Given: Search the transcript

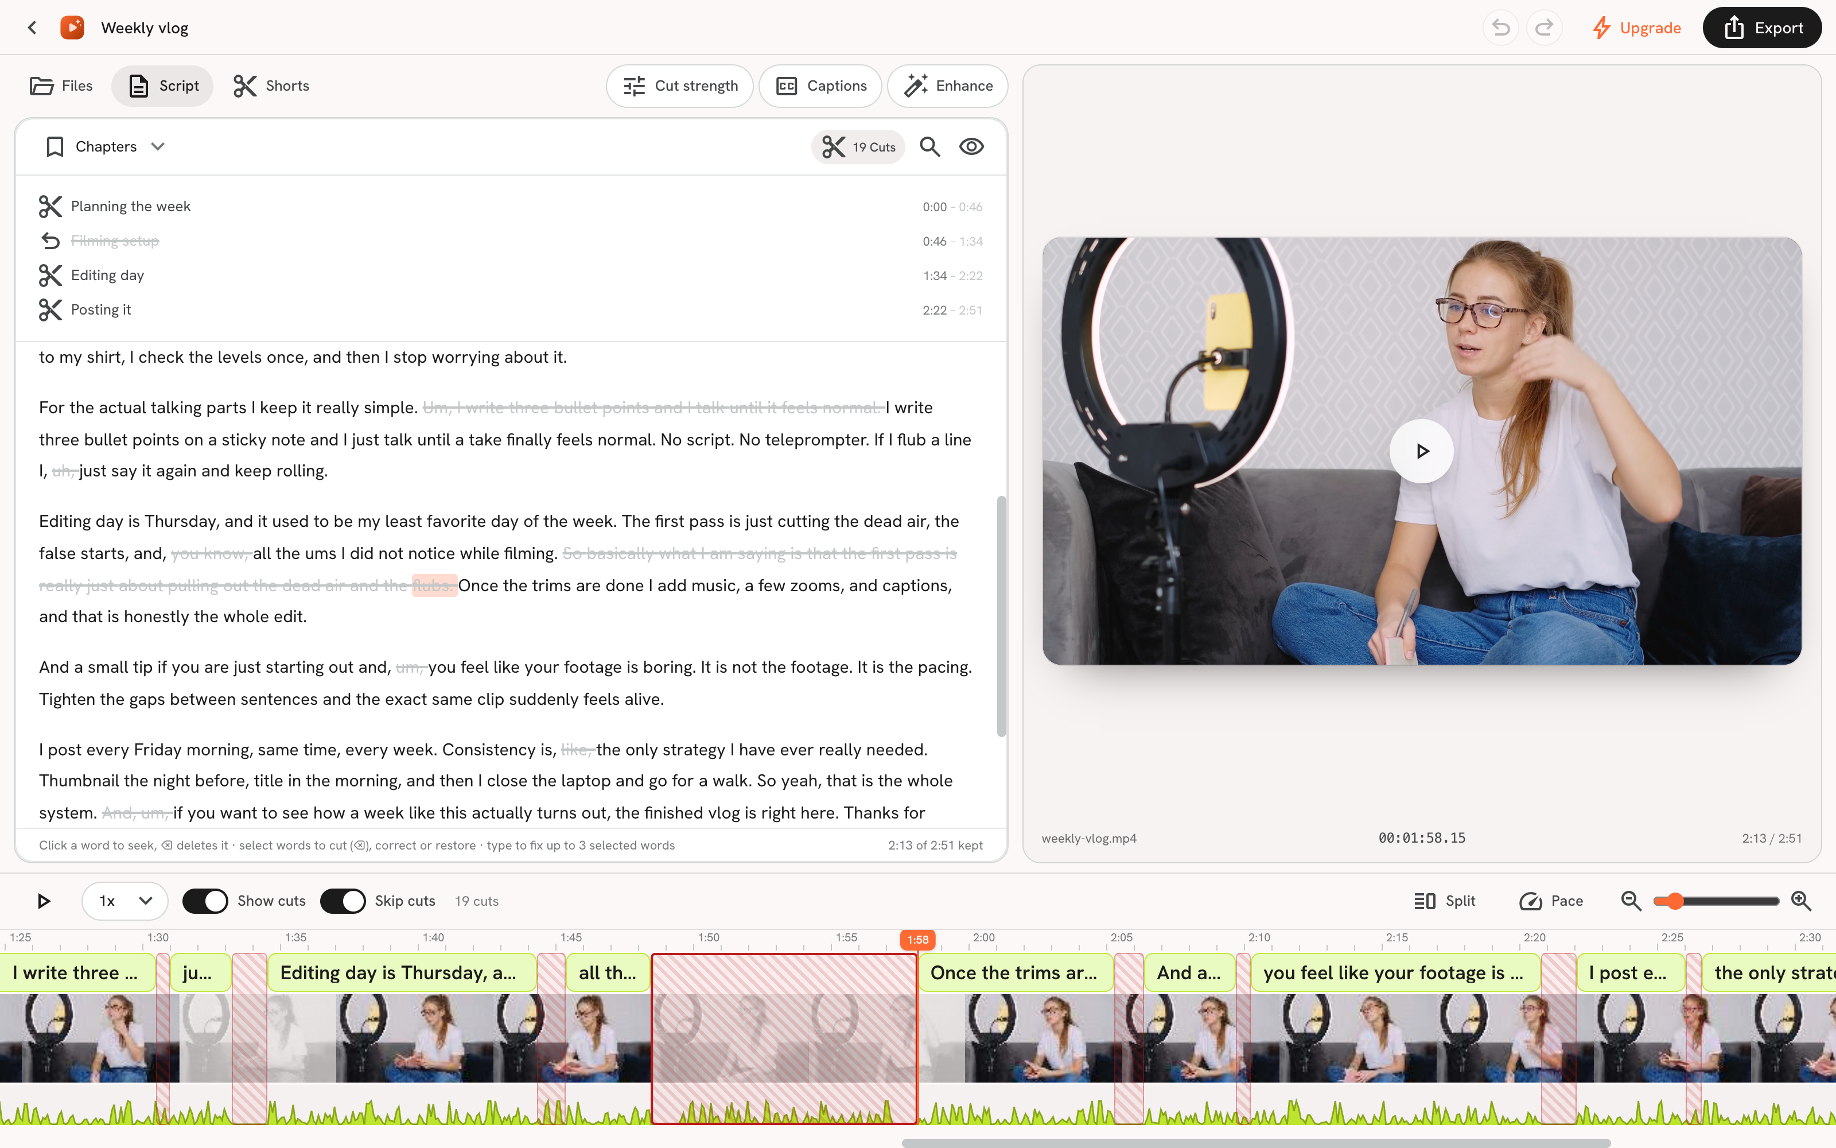Looking at the screenshot, I should coord(929,146).
